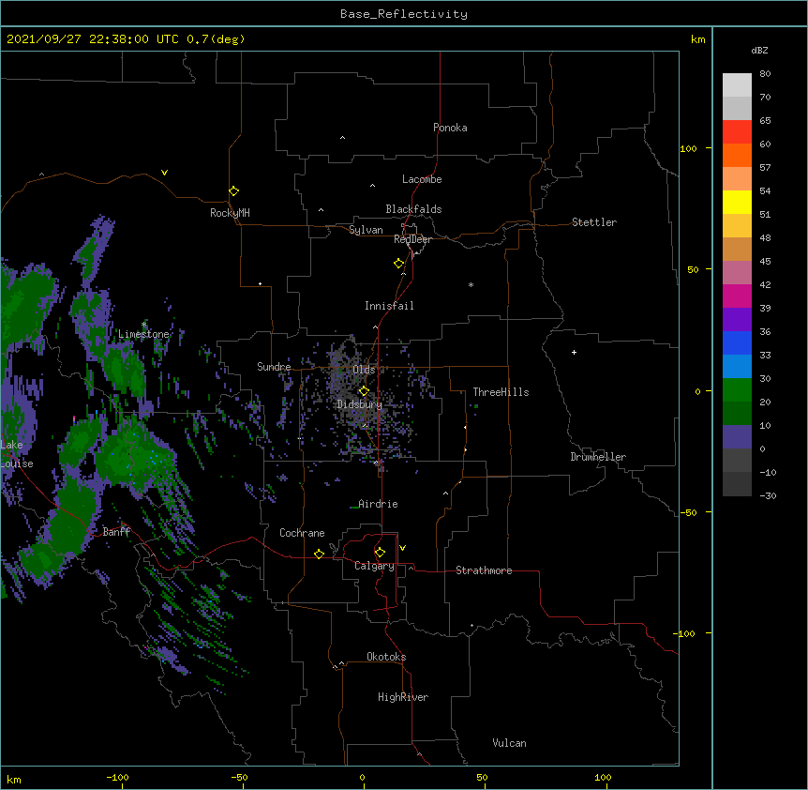808x790 pixels.
Task: Click the Didsbury town label
Action: coord(360,404)
